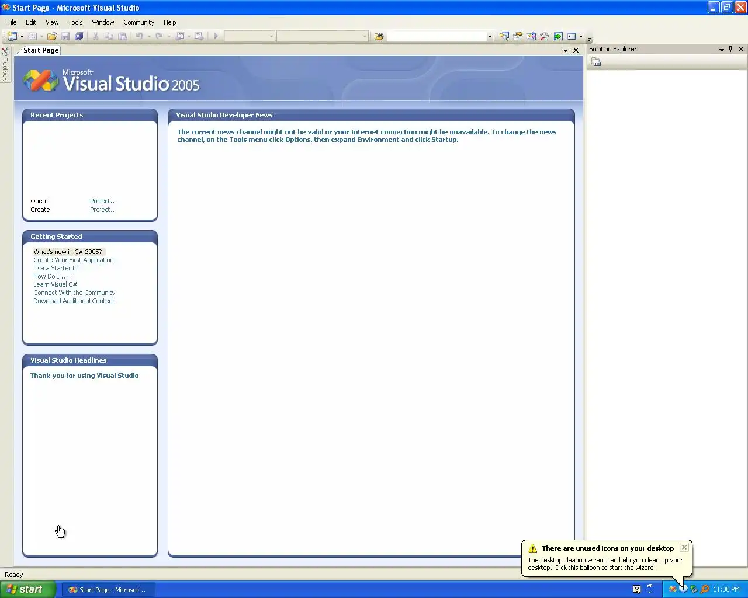Screen dimensions: 748x598
Task: Expand the Find combo dropdown arrow
Action: [x=490, y=36]
